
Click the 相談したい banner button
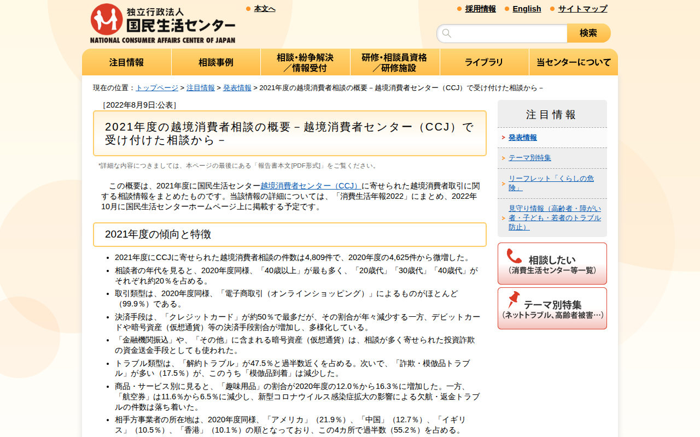[x=552, y=263]
